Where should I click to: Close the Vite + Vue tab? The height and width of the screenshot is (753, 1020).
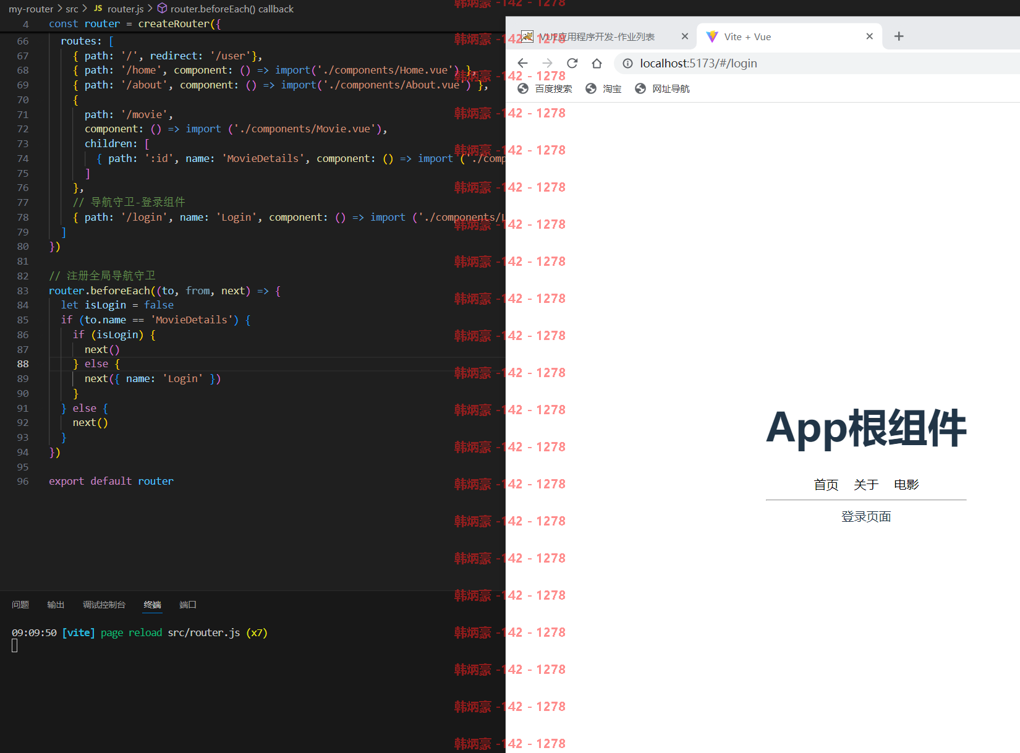click(x=869, y=36)
